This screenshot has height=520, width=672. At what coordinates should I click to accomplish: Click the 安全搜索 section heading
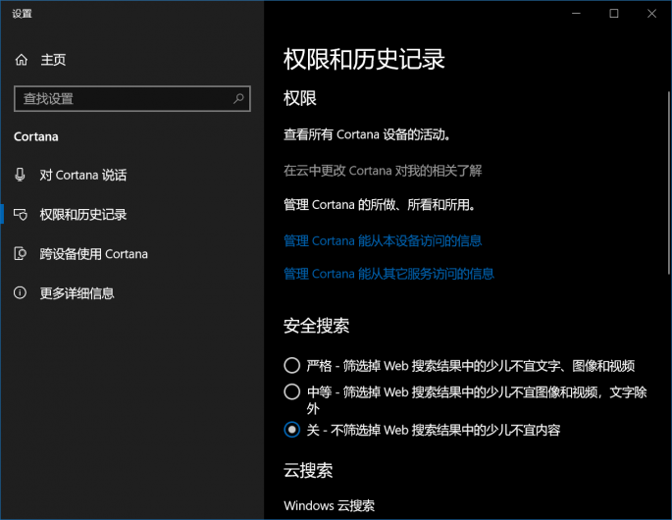316,326
